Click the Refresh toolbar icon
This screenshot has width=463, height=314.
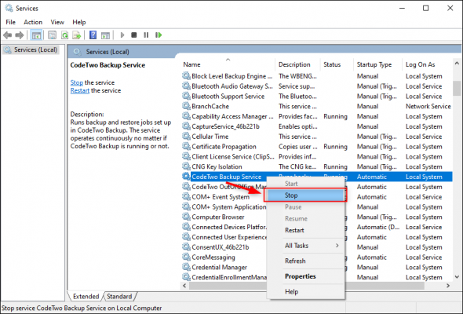tap(64, 35)
